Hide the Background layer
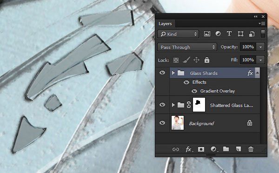The width and height of the screenshot is (279, 173). 162,123
